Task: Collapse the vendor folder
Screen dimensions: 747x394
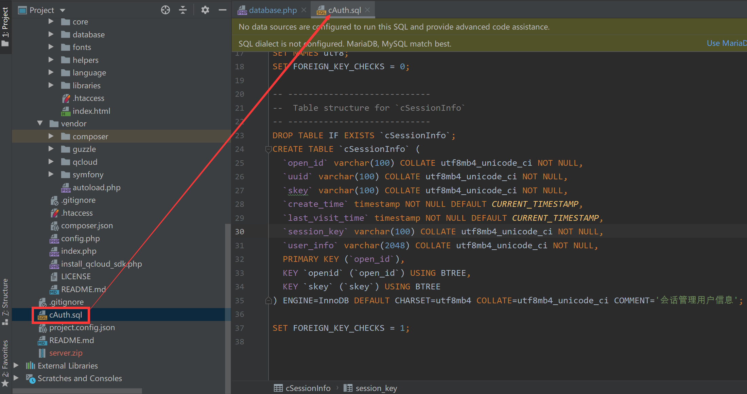Action: pos(40,123)
